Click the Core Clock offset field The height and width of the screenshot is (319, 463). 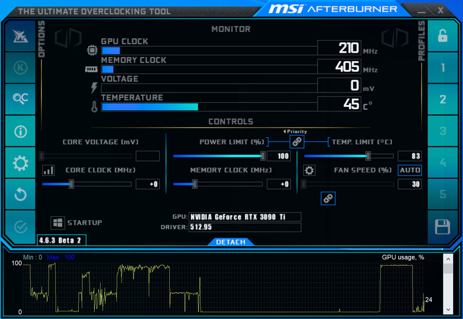[x=148, y=184]
